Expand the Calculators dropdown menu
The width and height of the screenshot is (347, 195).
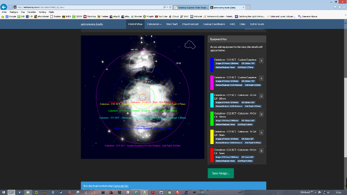[154, 24]
